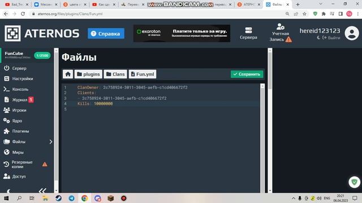Click the zoom magnifier in address bar

point(287,14)
